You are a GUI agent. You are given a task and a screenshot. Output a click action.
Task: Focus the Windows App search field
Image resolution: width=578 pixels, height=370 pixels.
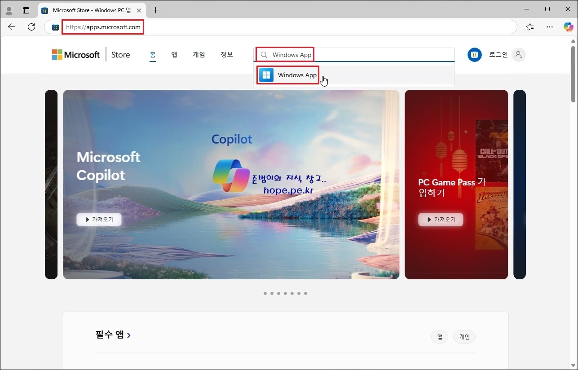355,55
